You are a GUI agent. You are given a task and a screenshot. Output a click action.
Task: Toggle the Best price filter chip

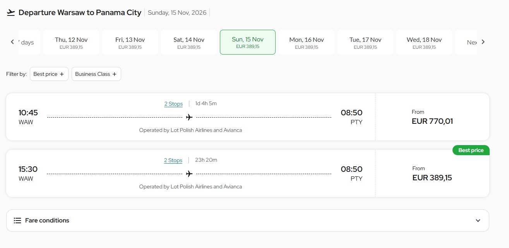pyautogui.click(x=49, y=74)
